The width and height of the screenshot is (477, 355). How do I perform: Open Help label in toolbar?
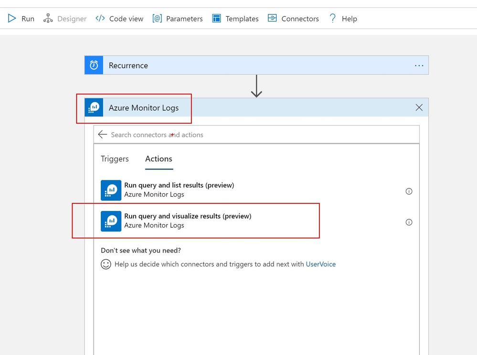point(349,19)
